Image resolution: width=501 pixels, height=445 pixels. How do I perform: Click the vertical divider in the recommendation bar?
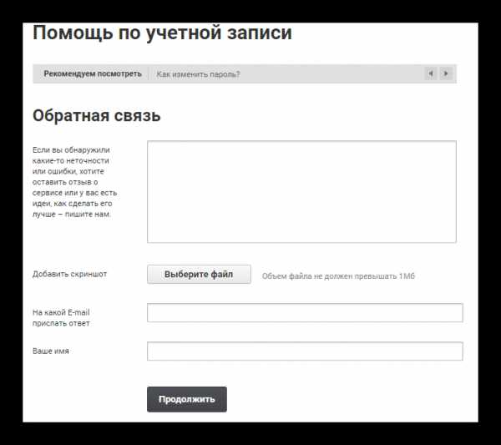point(148,74)
